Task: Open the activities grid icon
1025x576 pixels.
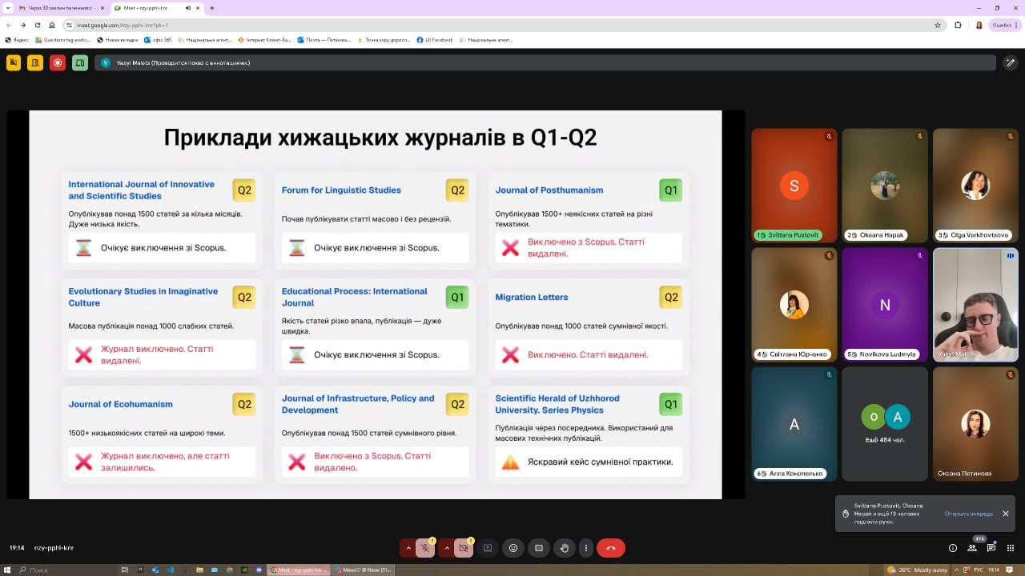Action: tap(1011, 548)
